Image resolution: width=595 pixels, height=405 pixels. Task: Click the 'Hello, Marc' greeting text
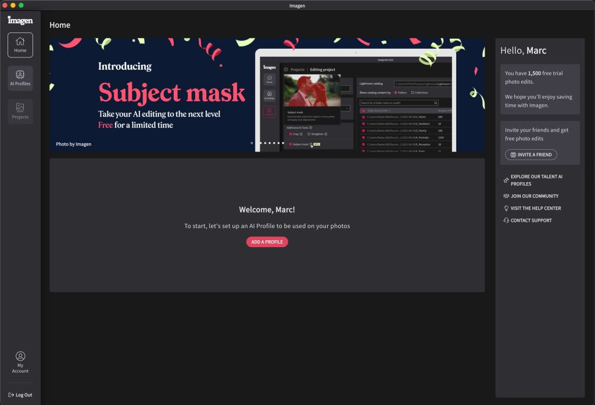pos(524,50)
